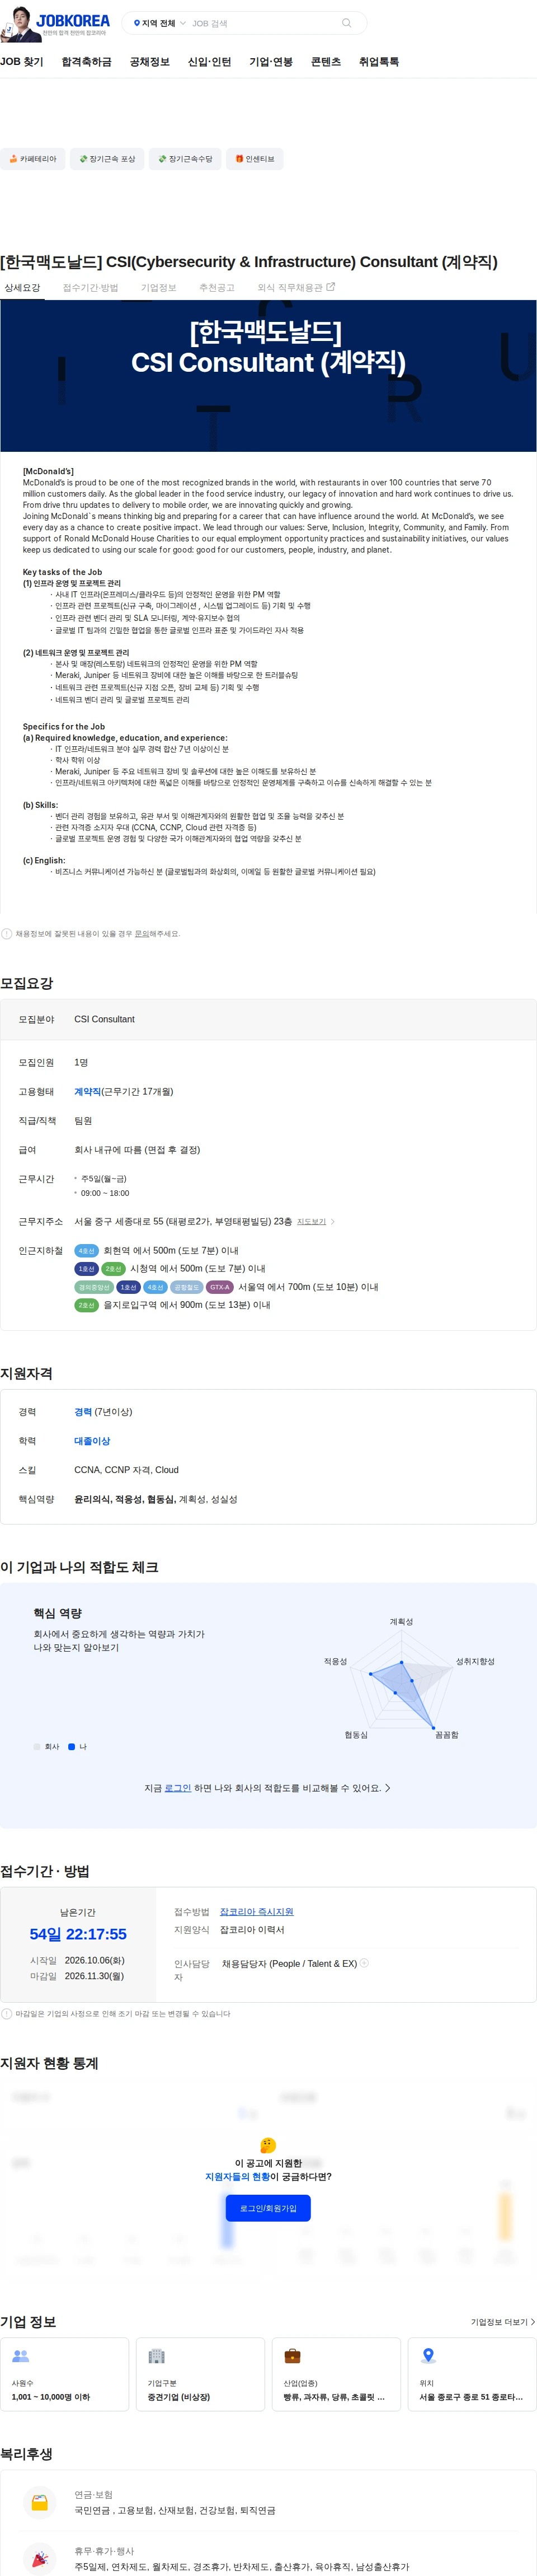
Task: Click the 위치 map pin icon card
Action: (472, 2374)
